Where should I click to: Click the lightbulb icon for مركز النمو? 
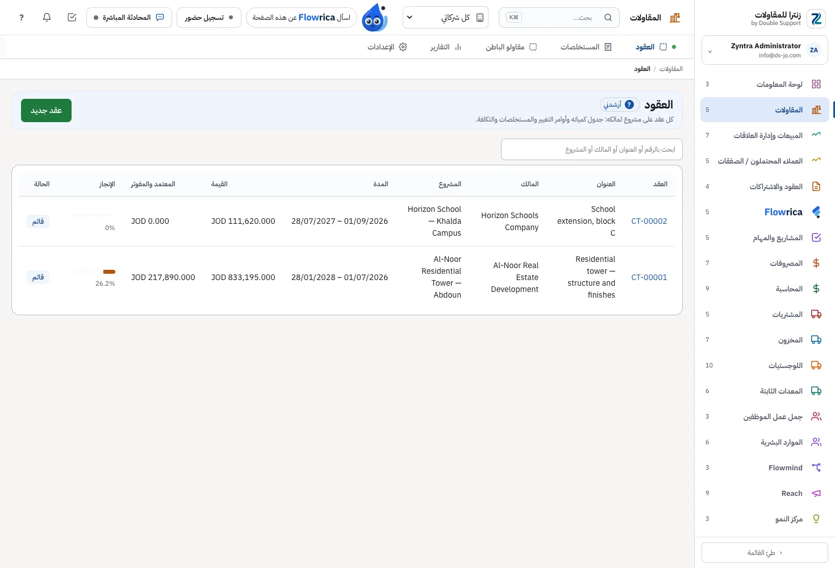[x=816, y=519]
